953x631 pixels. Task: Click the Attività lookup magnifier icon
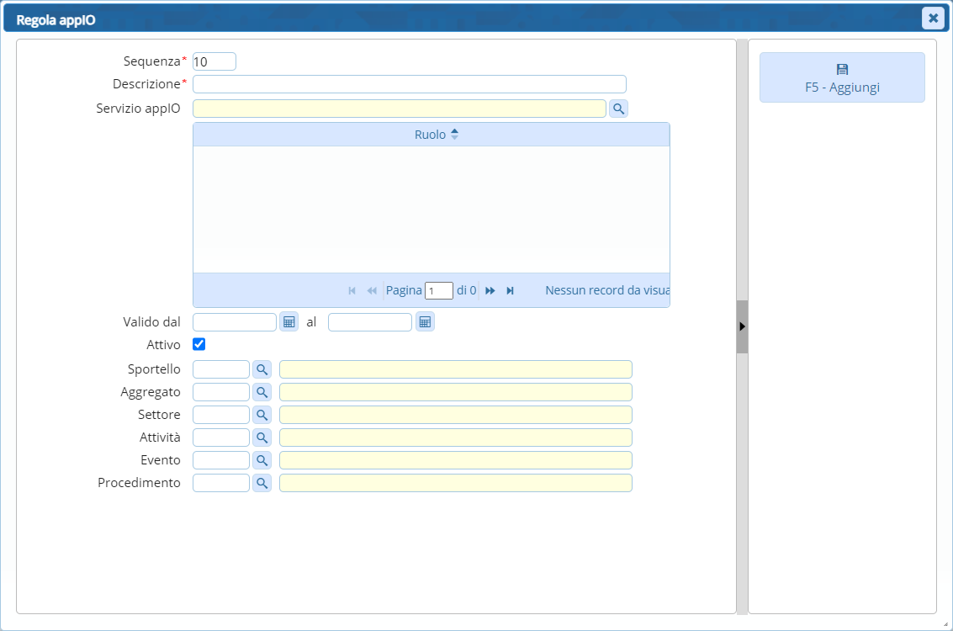262,437
